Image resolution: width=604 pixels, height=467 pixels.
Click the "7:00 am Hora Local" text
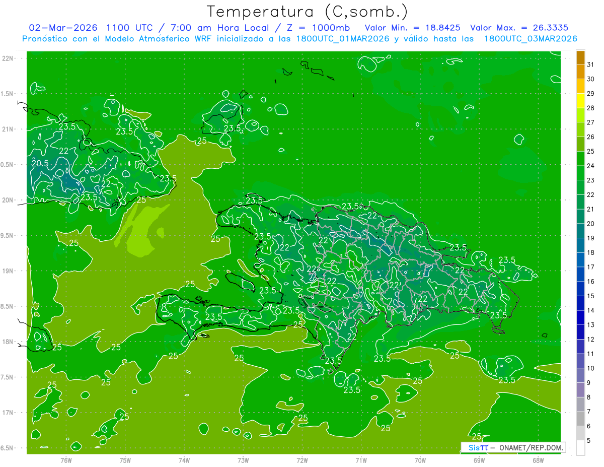[219, 28]
